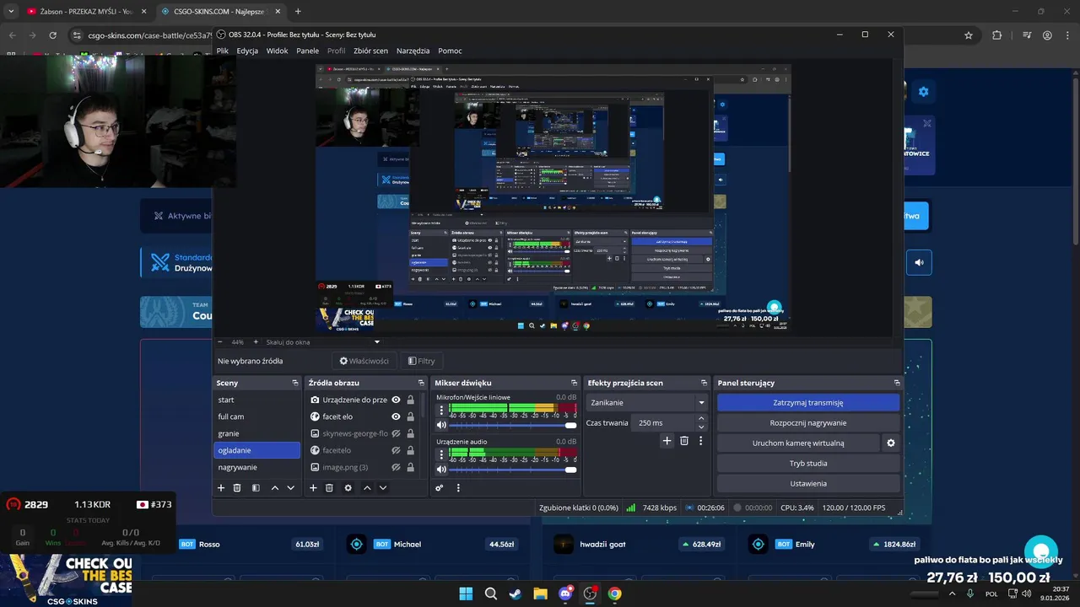Open Skaluj do okna scaling dropdown

(x=325, y=342)
